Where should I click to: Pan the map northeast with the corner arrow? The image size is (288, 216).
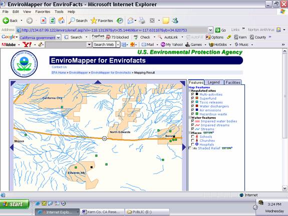[x=183, y=83]
